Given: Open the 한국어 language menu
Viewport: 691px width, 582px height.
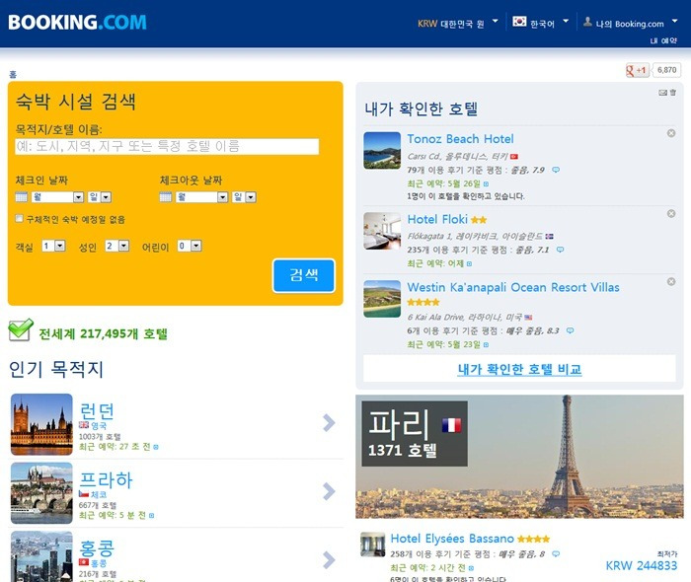Looking at the screenshot, I should [x=541, y=23].
